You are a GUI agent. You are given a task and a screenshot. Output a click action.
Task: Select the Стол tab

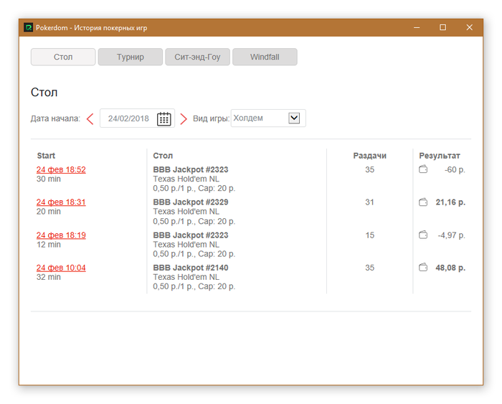(63, 57)
